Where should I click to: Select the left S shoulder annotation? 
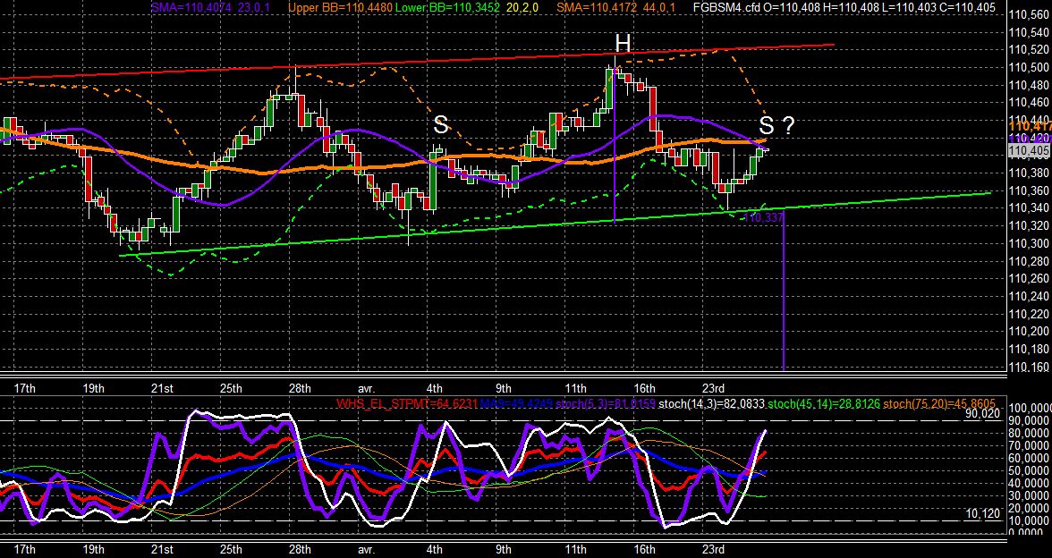pos(440,124)
